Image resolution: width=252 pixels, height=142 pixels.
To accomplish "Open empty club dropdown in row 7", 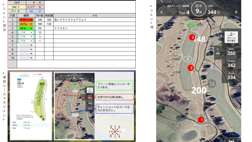I will (x=26, y=45).
